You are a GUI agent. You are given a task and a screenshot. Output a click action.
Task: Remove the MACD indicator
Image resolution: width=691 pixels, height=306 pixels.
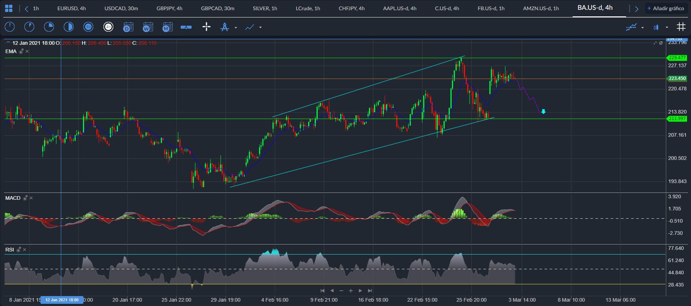click(31, 198)
